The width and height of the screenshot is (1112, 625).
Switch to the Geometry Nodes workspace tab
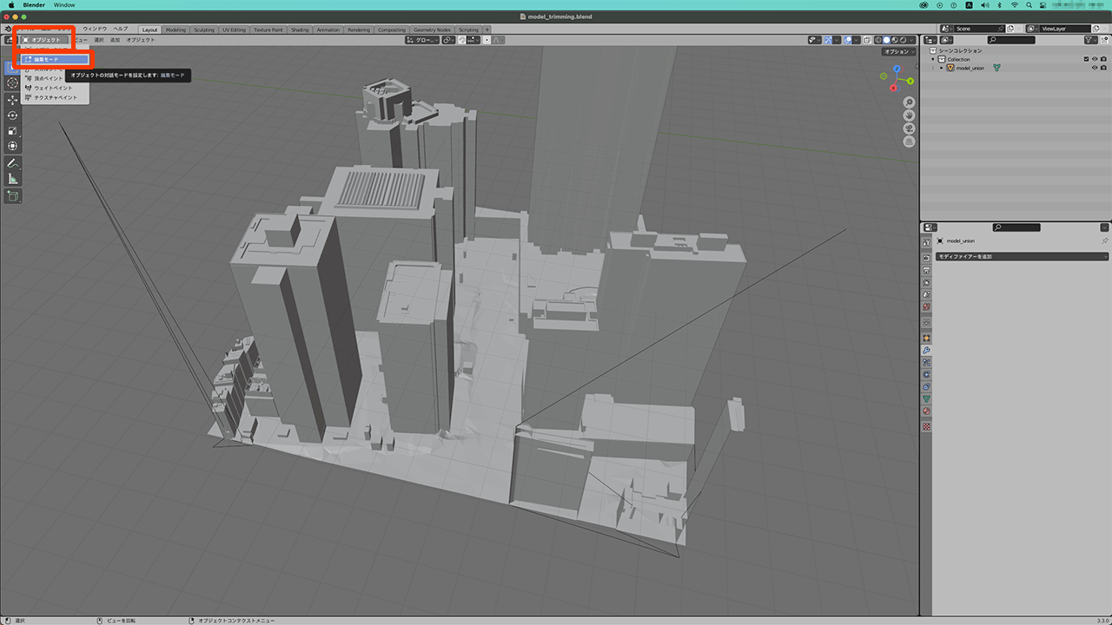pyautogui.click(x=434, y=30)
